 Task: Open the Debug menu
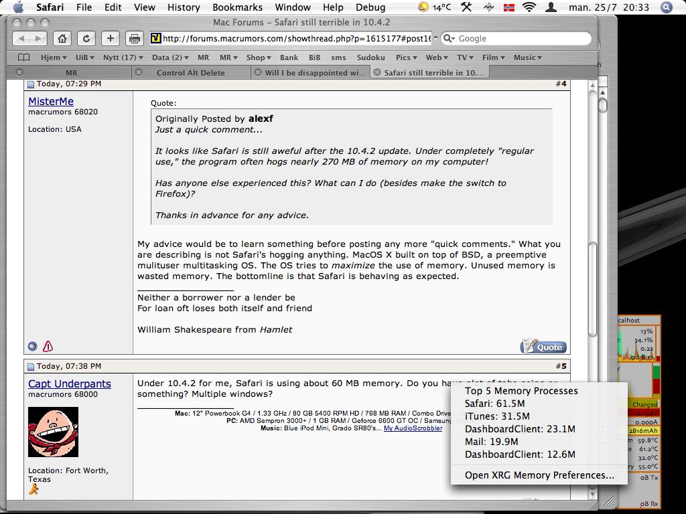[x=370, y=7]
